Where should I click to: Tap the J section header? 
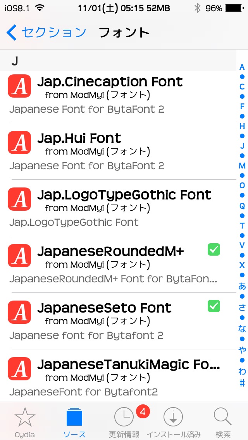tap(118, 61)
